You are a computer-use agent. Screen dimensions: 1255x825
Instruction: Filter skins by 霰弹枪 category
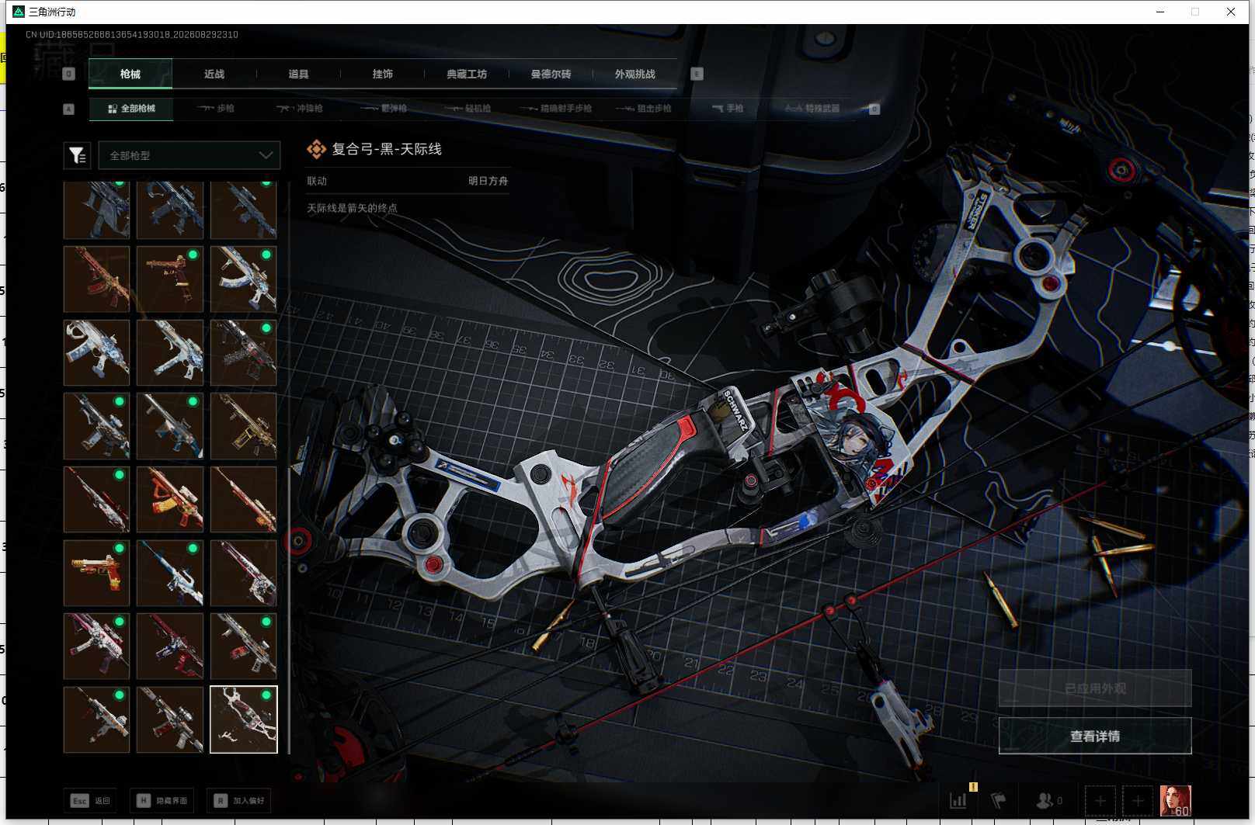[x=384, y=109]
